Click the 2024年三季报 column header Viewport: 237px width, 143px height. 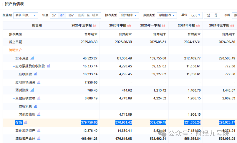[219, 25]
